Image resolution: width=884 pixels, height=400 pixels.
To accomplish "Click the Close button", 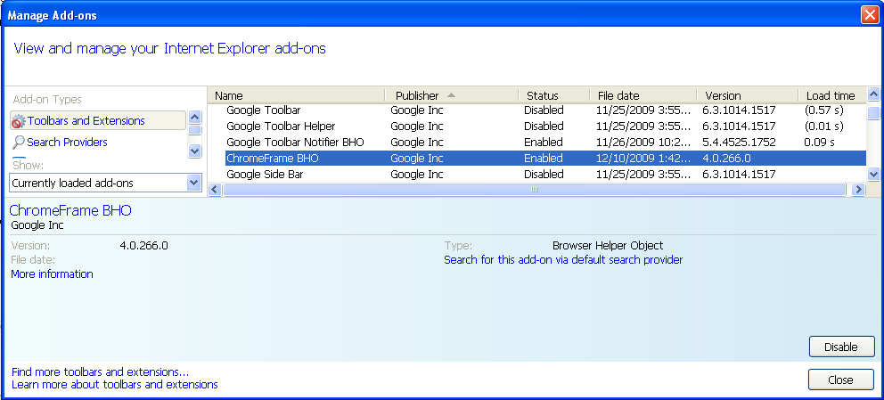I will pos(840,380).
